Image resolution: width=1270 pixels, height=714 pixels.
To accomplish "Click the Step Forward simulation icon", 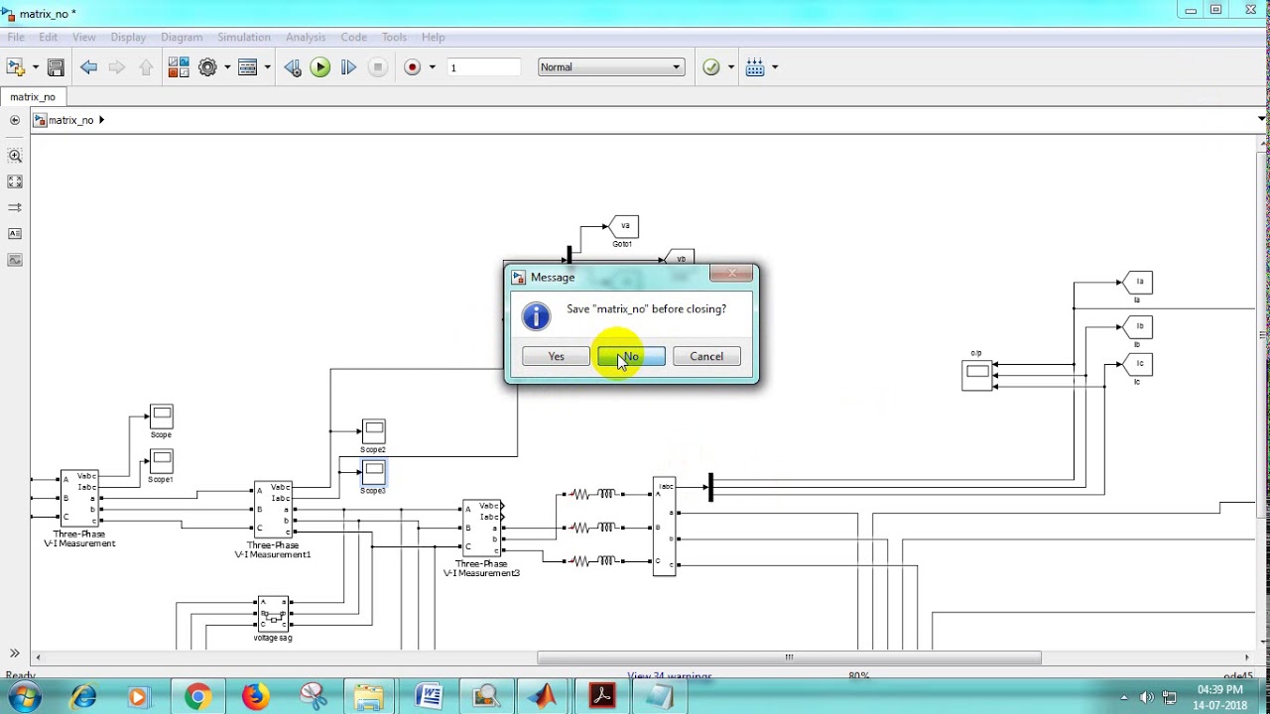I will tap(348, 67).
